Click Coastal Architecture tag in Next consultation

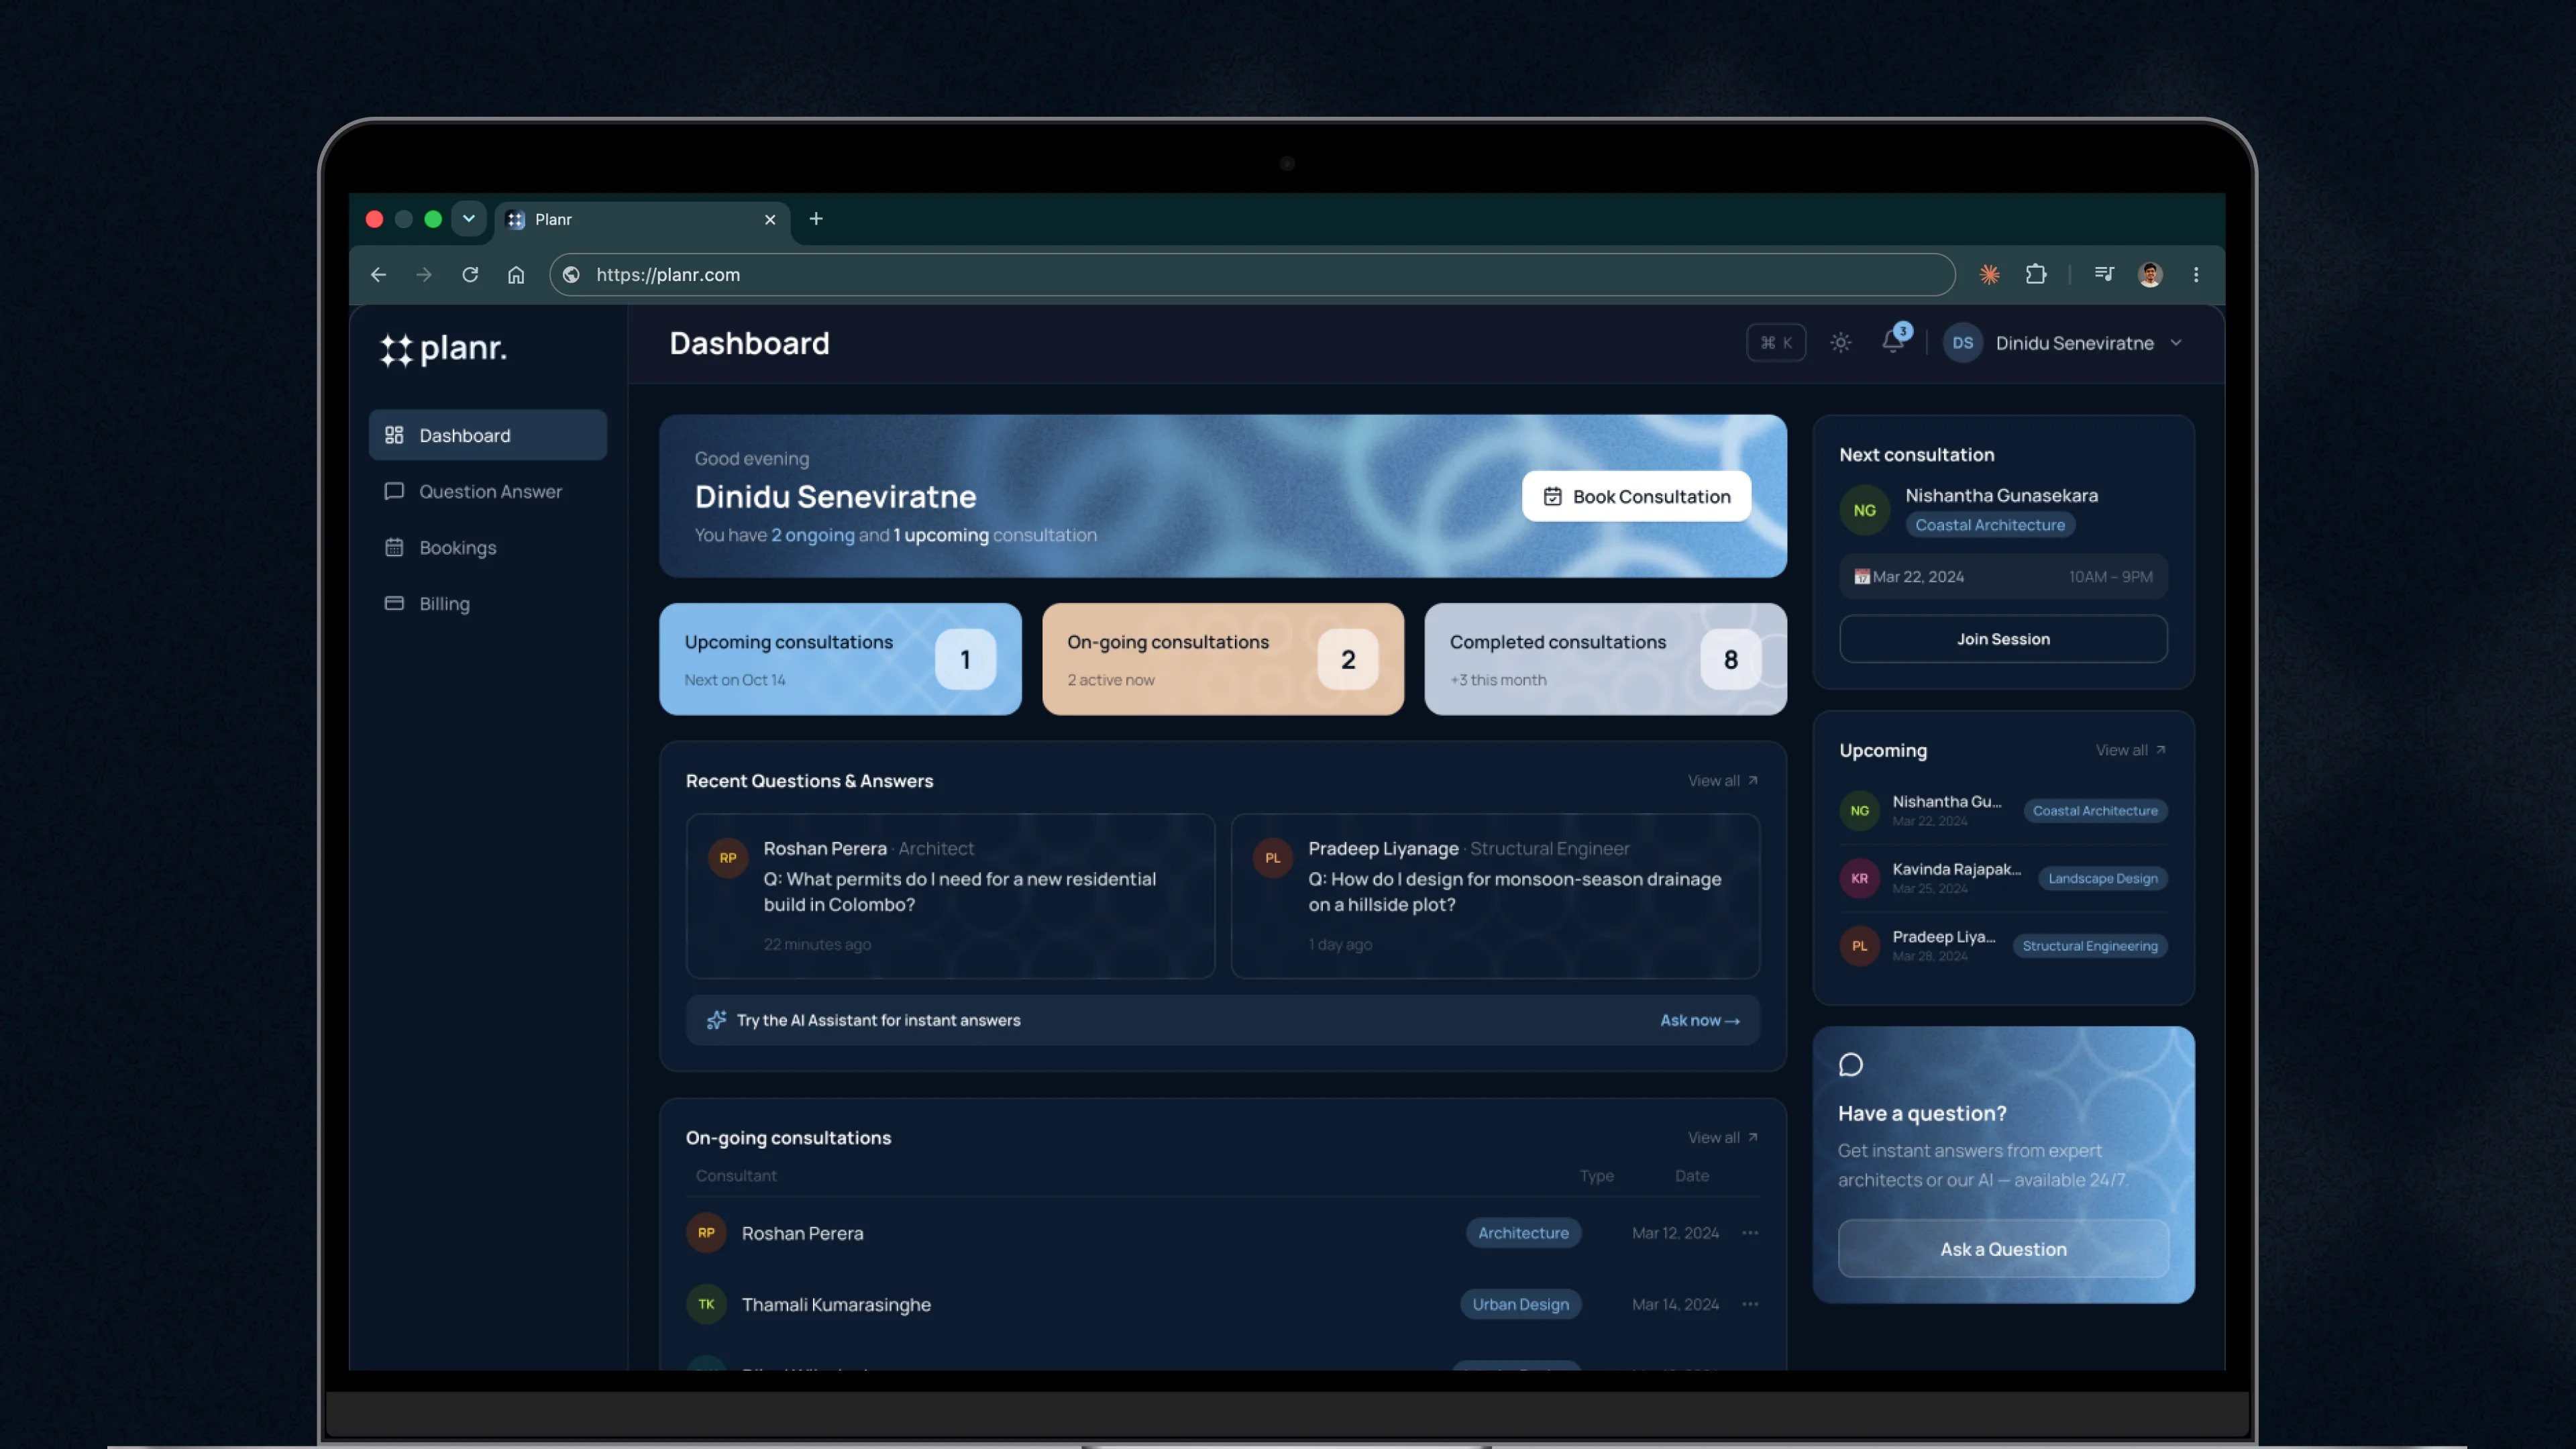click(x=1990, y=525)
